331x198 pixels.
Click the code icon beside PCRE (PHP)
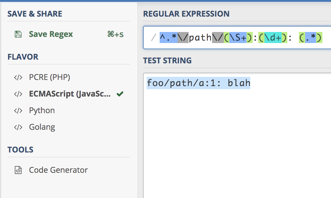coord(18,77)
